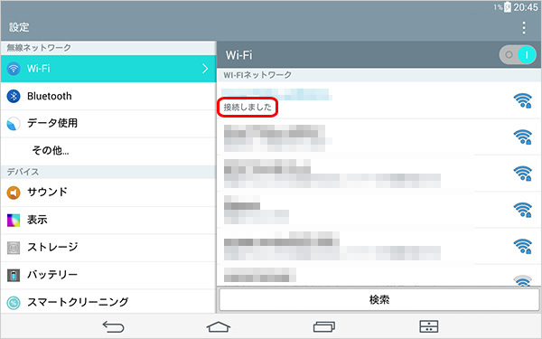Open the three-dot overflow menu
The width and height of the screenshot is (542, 339).
point(524,28)
